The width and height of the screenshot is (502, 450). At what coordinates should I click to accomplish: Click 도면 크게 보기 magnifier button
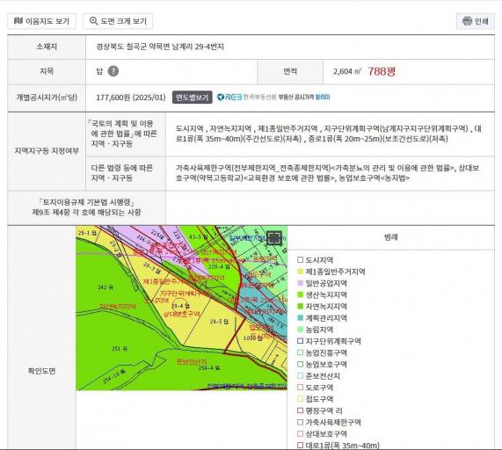pos(118,21)
